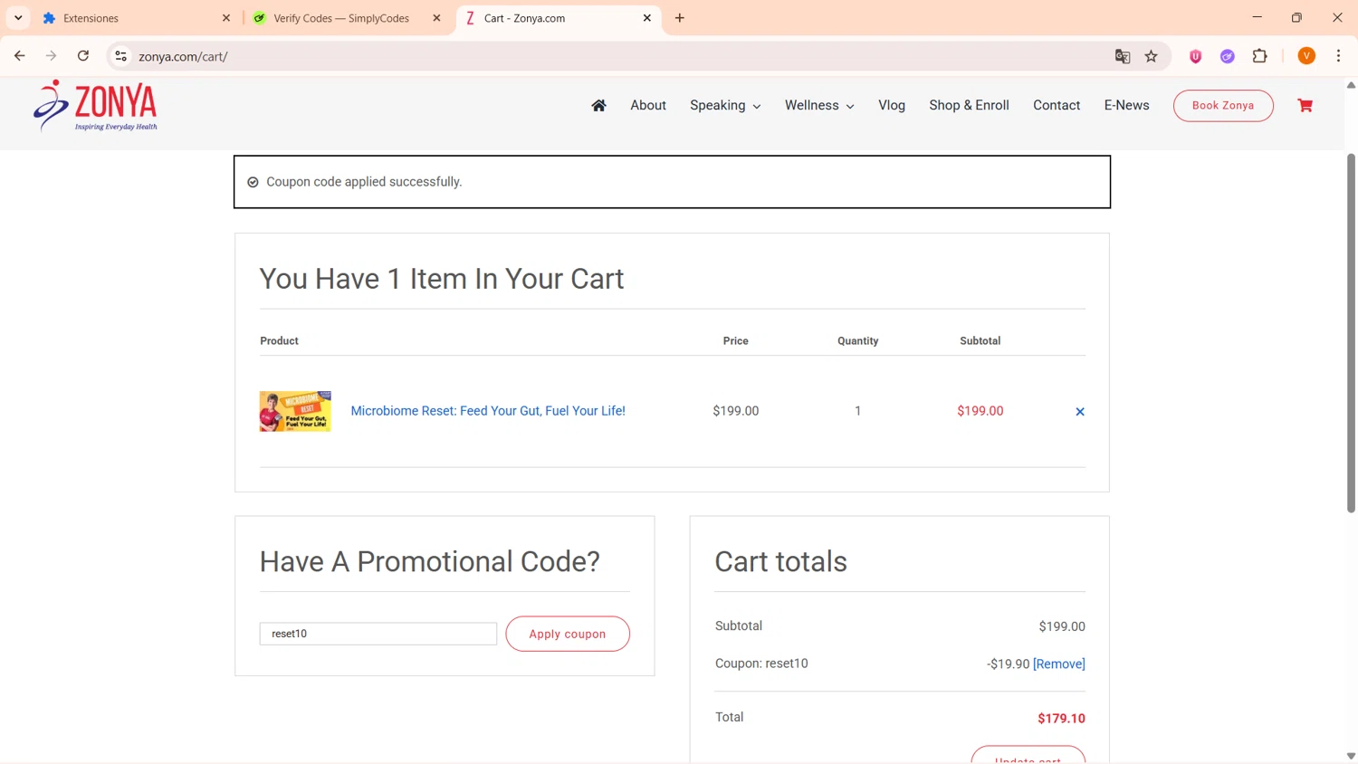
Task: Click the $179.10 total amount
Action: click(1061, 719)
